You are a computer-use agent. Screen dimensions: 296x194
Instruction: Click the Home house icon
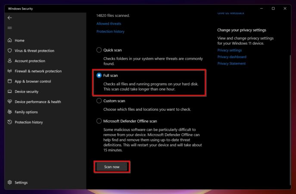click(10, 41)
